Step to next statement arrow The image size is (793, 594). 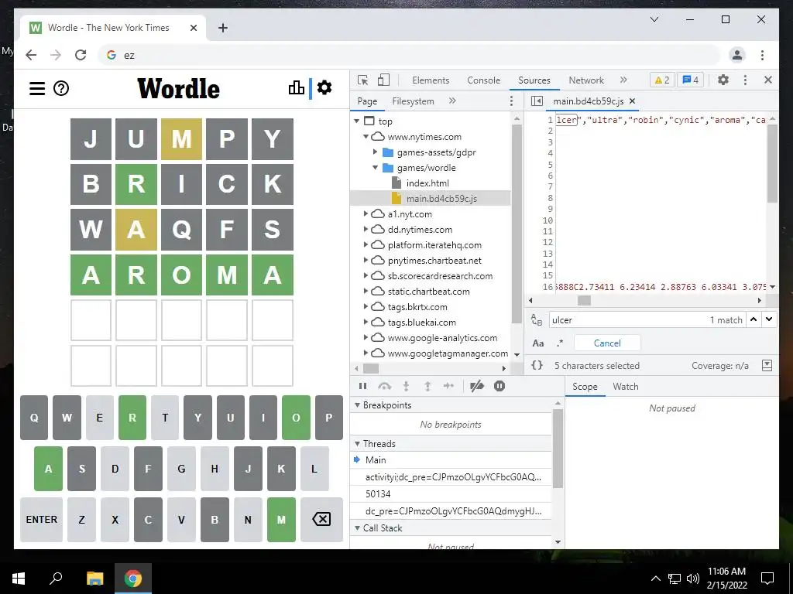[448, 387]
